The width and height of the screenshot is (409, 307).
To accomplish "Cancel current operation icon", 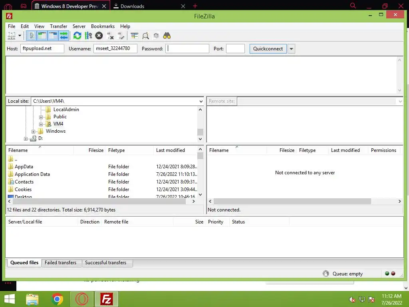I will pyautogui.click(x=99, y=36).
